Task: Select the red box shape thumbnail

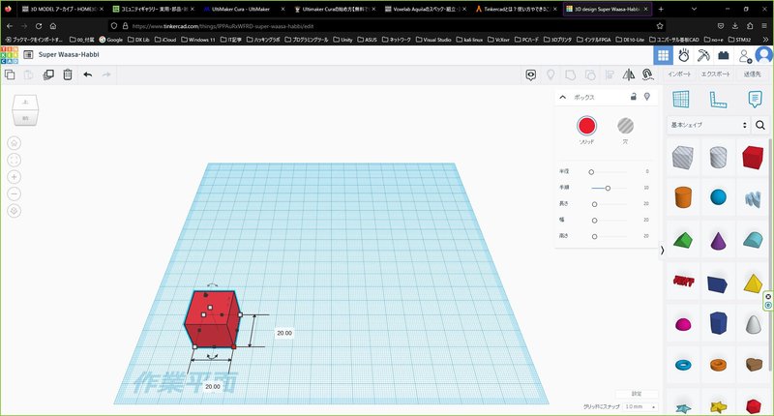Action: [x=753, y=158]
